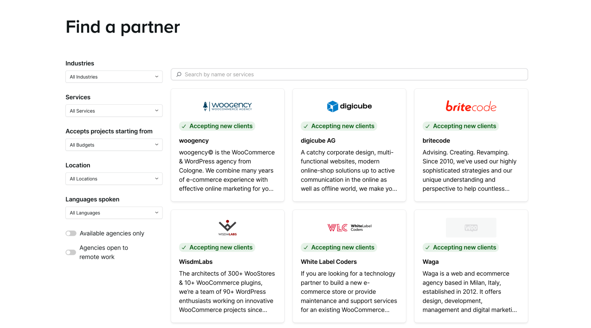Click the woogency logo icon
591x328 pixels.
pyautogui.click(x=227, y=106)
